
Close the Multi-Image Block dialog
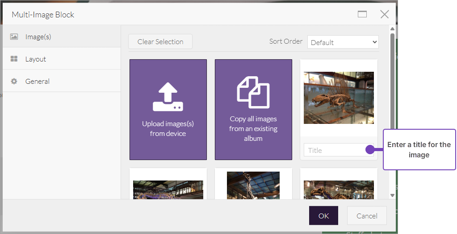click(384, 14)
